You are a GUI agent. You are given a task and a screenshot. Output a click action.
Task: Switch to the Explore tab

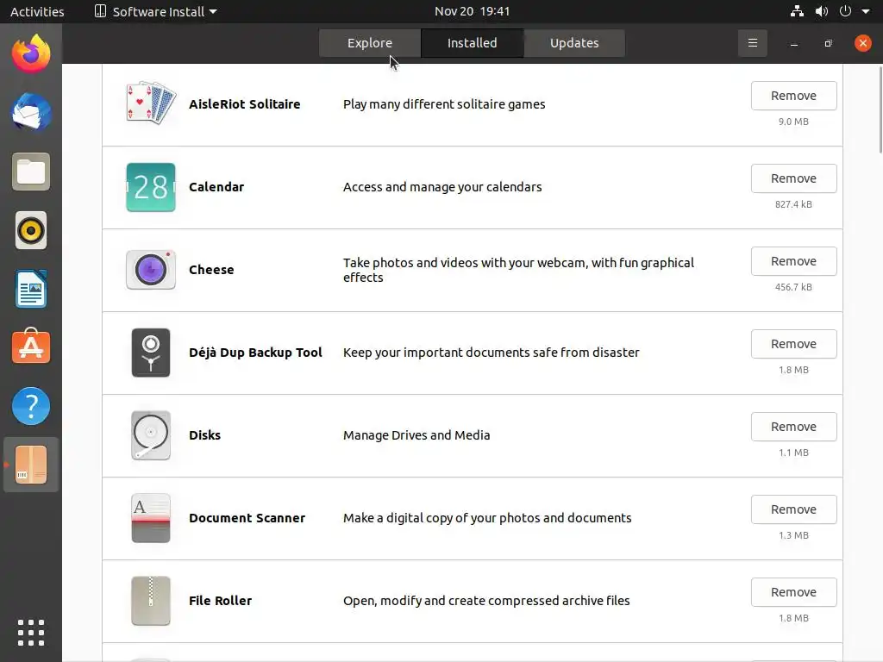click(370, 43)
